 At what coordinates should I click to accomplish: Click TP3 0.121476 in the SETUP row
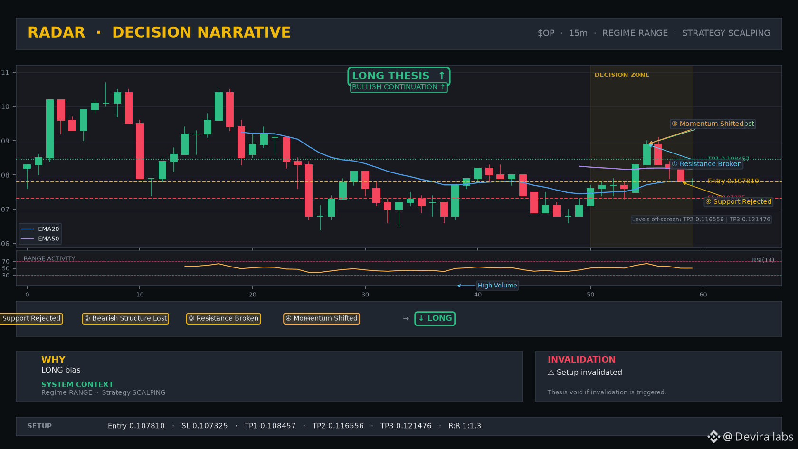click(406, 426)
